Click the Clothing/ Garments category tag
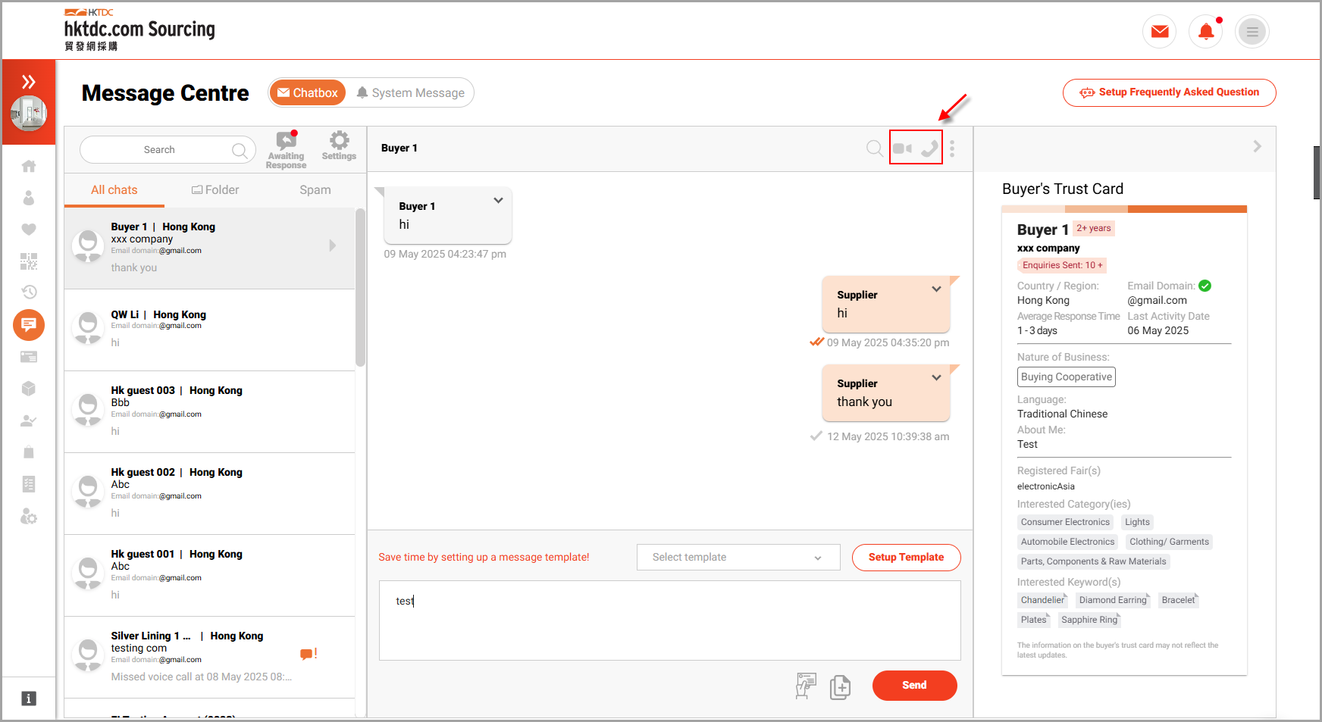This screenshot has height=722, width=1322. tap(1169, 542)
